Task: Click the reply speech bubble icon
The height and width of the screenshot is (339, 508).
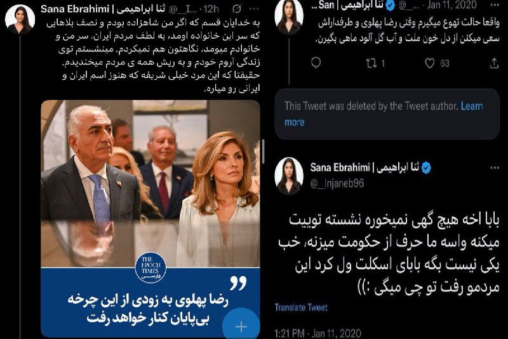Action: click(x=316, y=63)
